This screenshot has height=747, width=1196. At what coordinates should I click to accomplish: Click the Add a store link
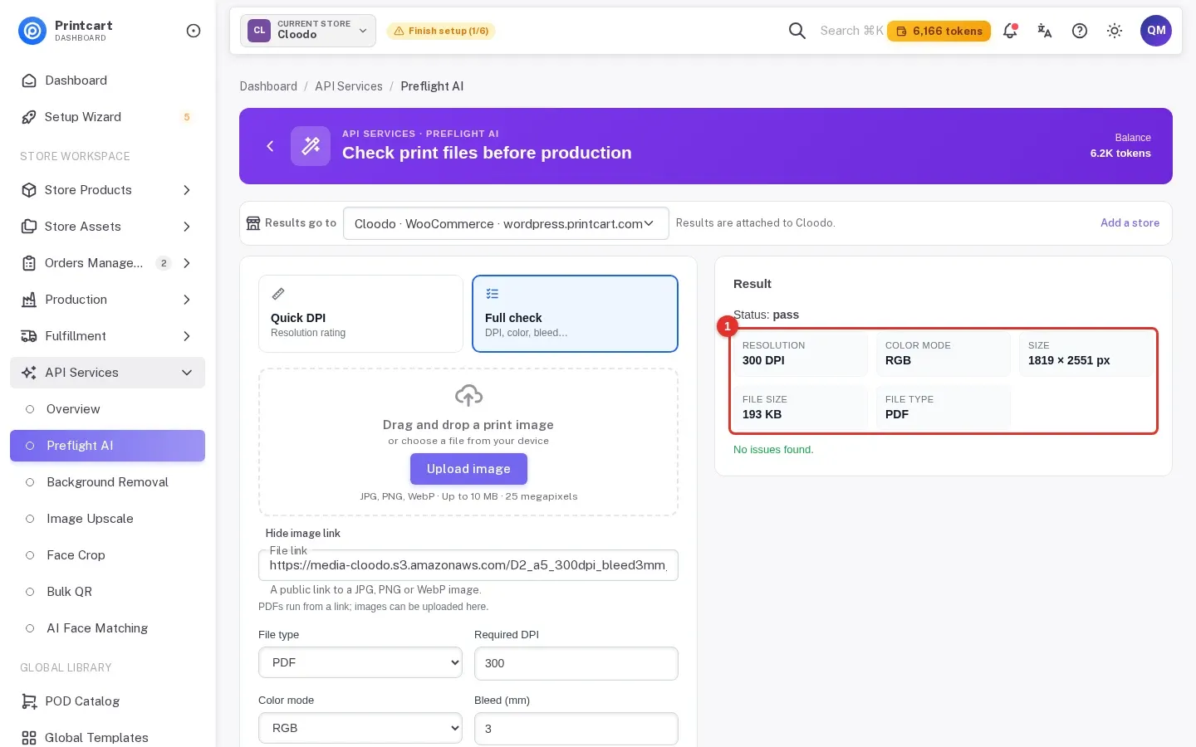click(1130, 222)
